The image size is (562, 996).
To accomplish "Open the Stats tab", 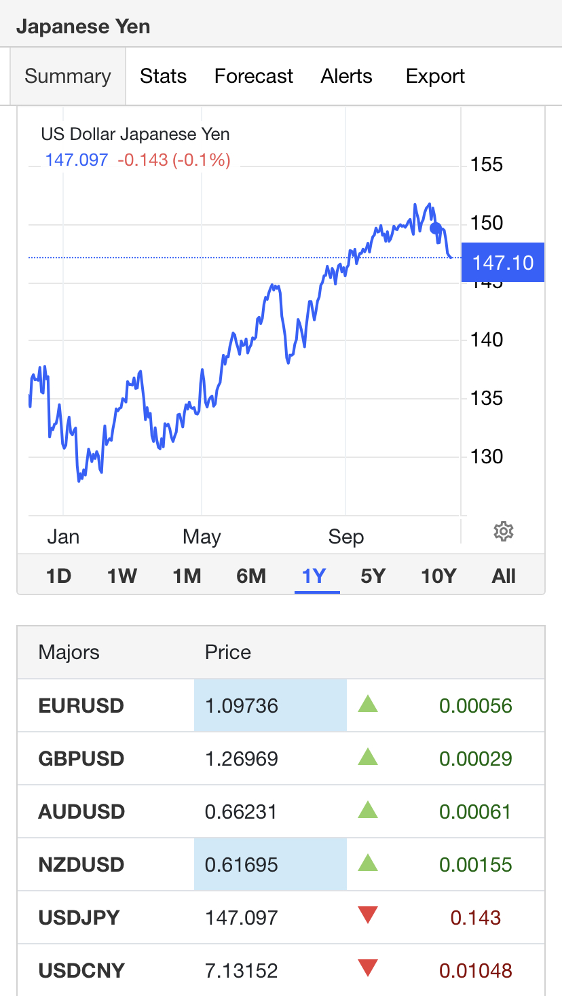I will pos(164,76).
